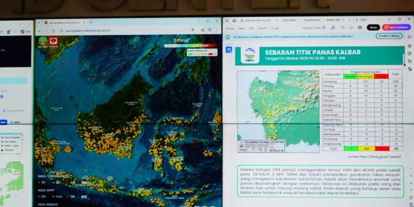Click the Satelit toggle in left window
The height and width of the screenshot is (207, 414).
(x=15, y=122)
